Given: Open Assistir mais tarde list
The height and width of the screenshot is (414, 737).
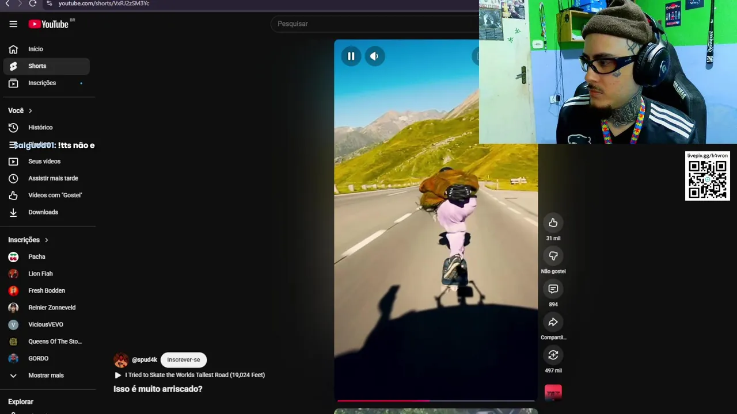Looking at the screenshot, I should click(47, 178).
